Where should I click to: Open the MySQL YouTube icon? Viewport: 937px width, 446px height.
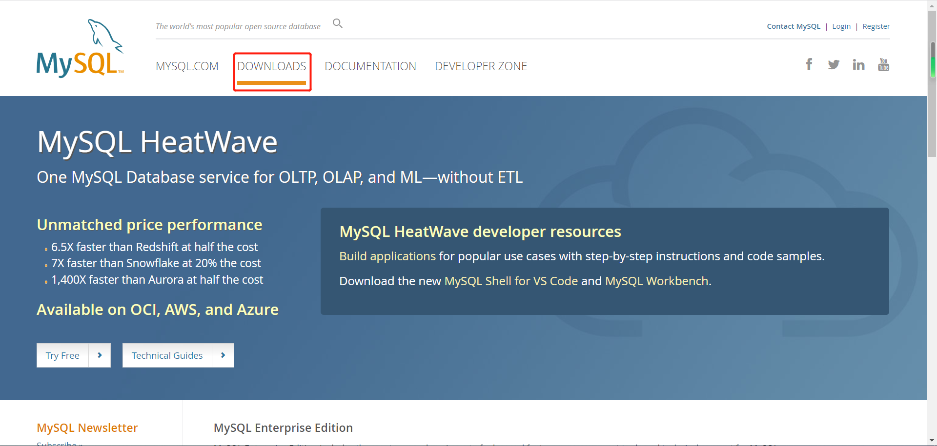(x=883, y=64)
